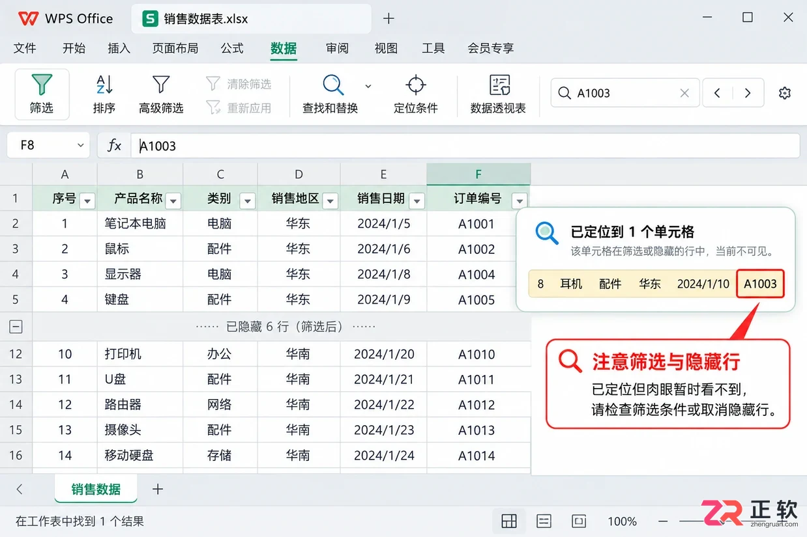Click cell with date 2024/1/20

[x=383, y=354]
